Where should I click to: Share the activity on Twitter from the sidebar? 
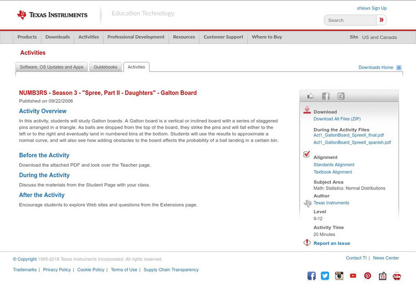click(341, 96)
